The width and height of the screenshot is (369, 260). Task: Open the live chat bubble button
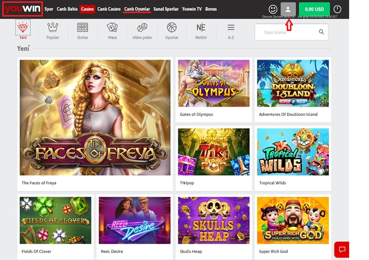tap(342, 249)
